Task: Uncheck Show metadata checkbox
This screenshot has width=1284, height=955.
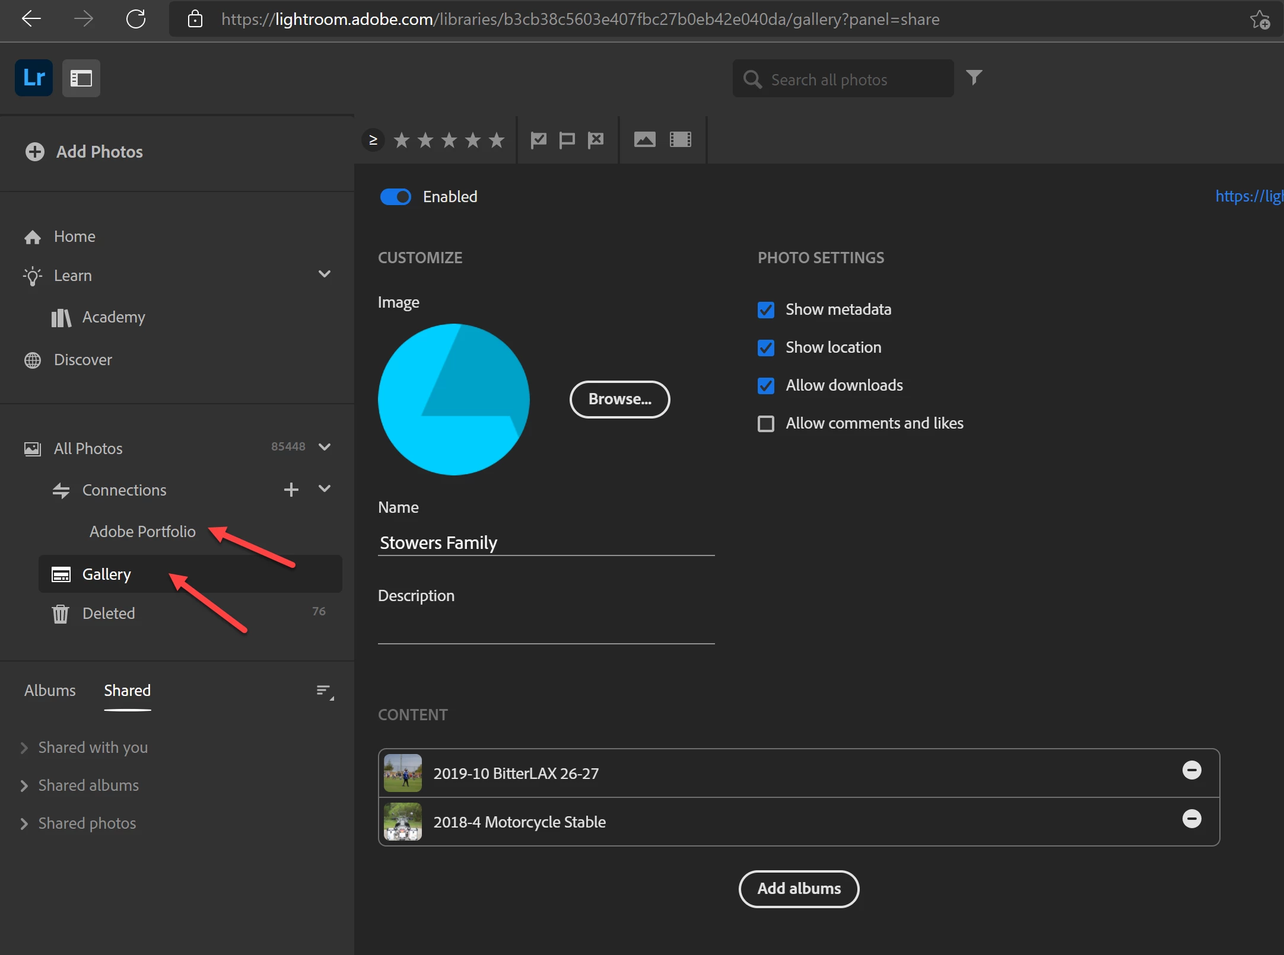Action: (766, 310)
